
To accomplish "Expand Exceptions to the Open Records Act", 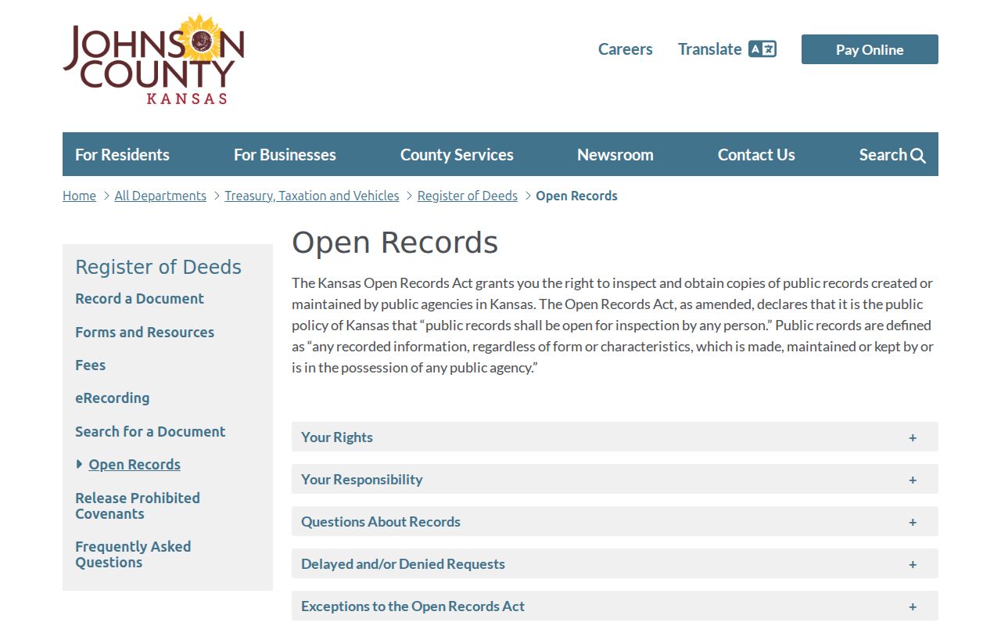I will coord(615,606).
